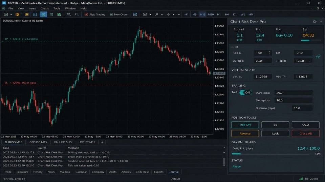
Task: Zoom out the chart with magnifier minus
Action: click(x=77, y=14)
